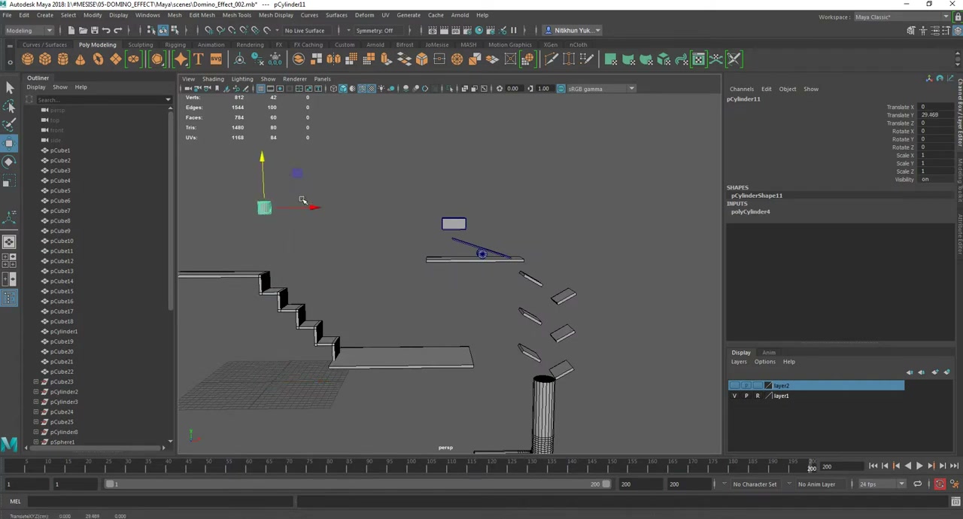Activate the Select tool arrow in the toolbox
The width and height of the screenshot is (963, 519).
point(9,88)
